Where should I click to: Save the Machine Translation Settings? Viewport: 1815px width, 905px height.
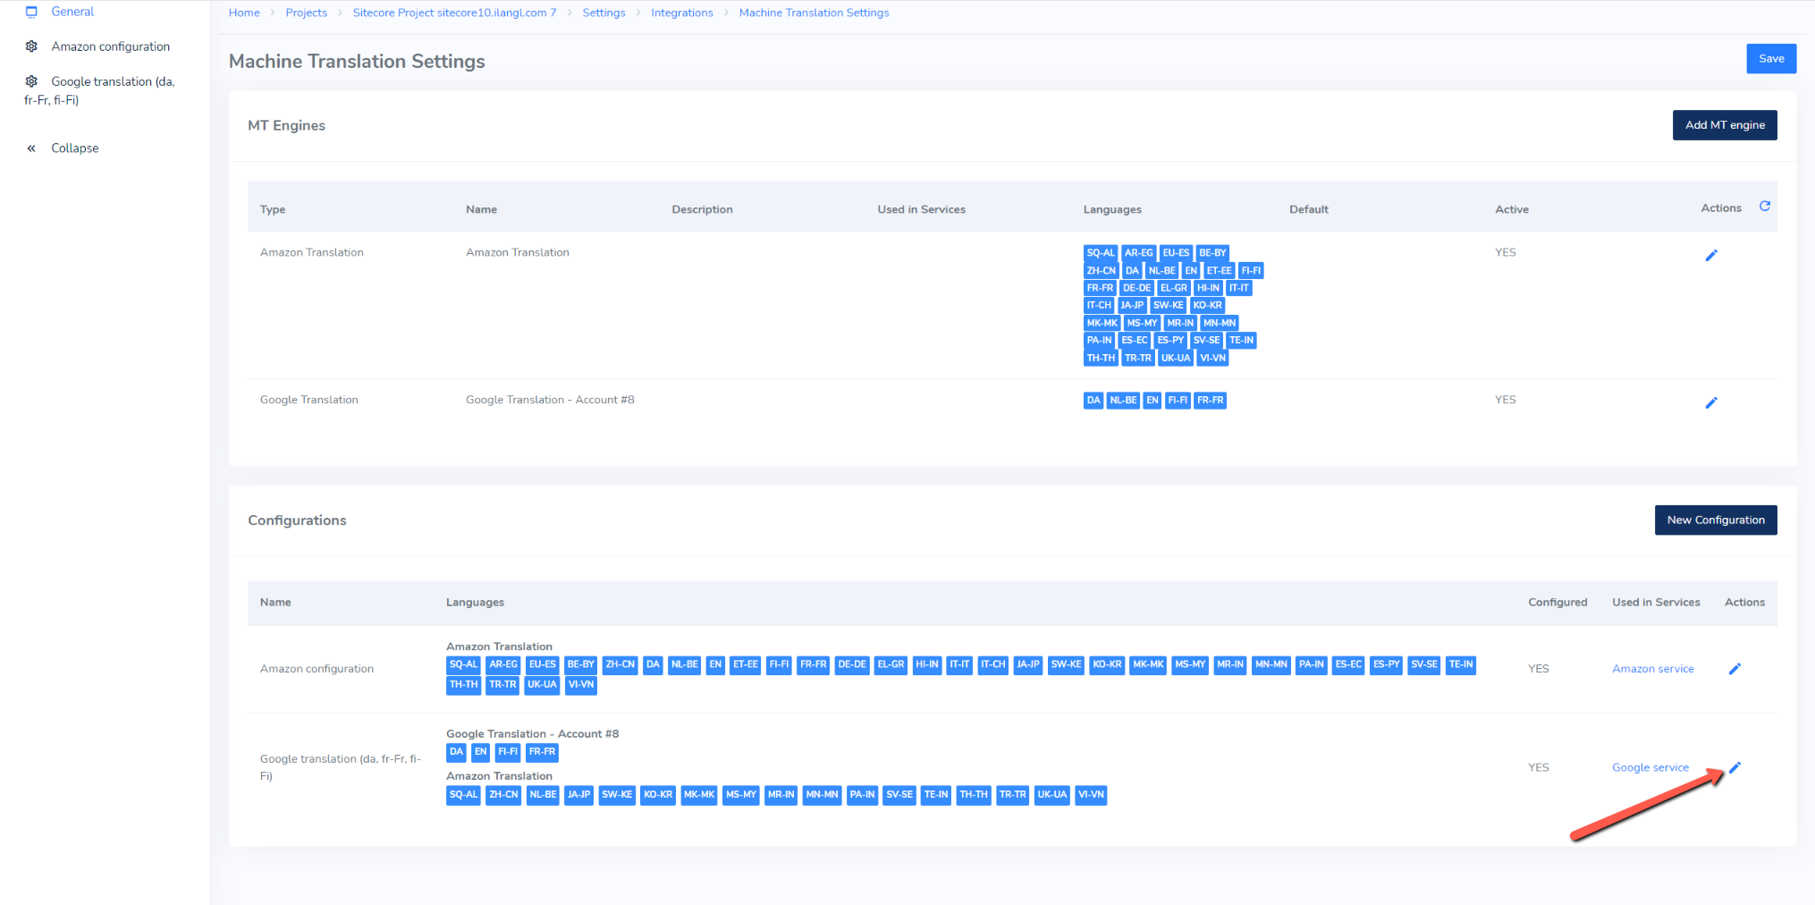point(1771,59)
